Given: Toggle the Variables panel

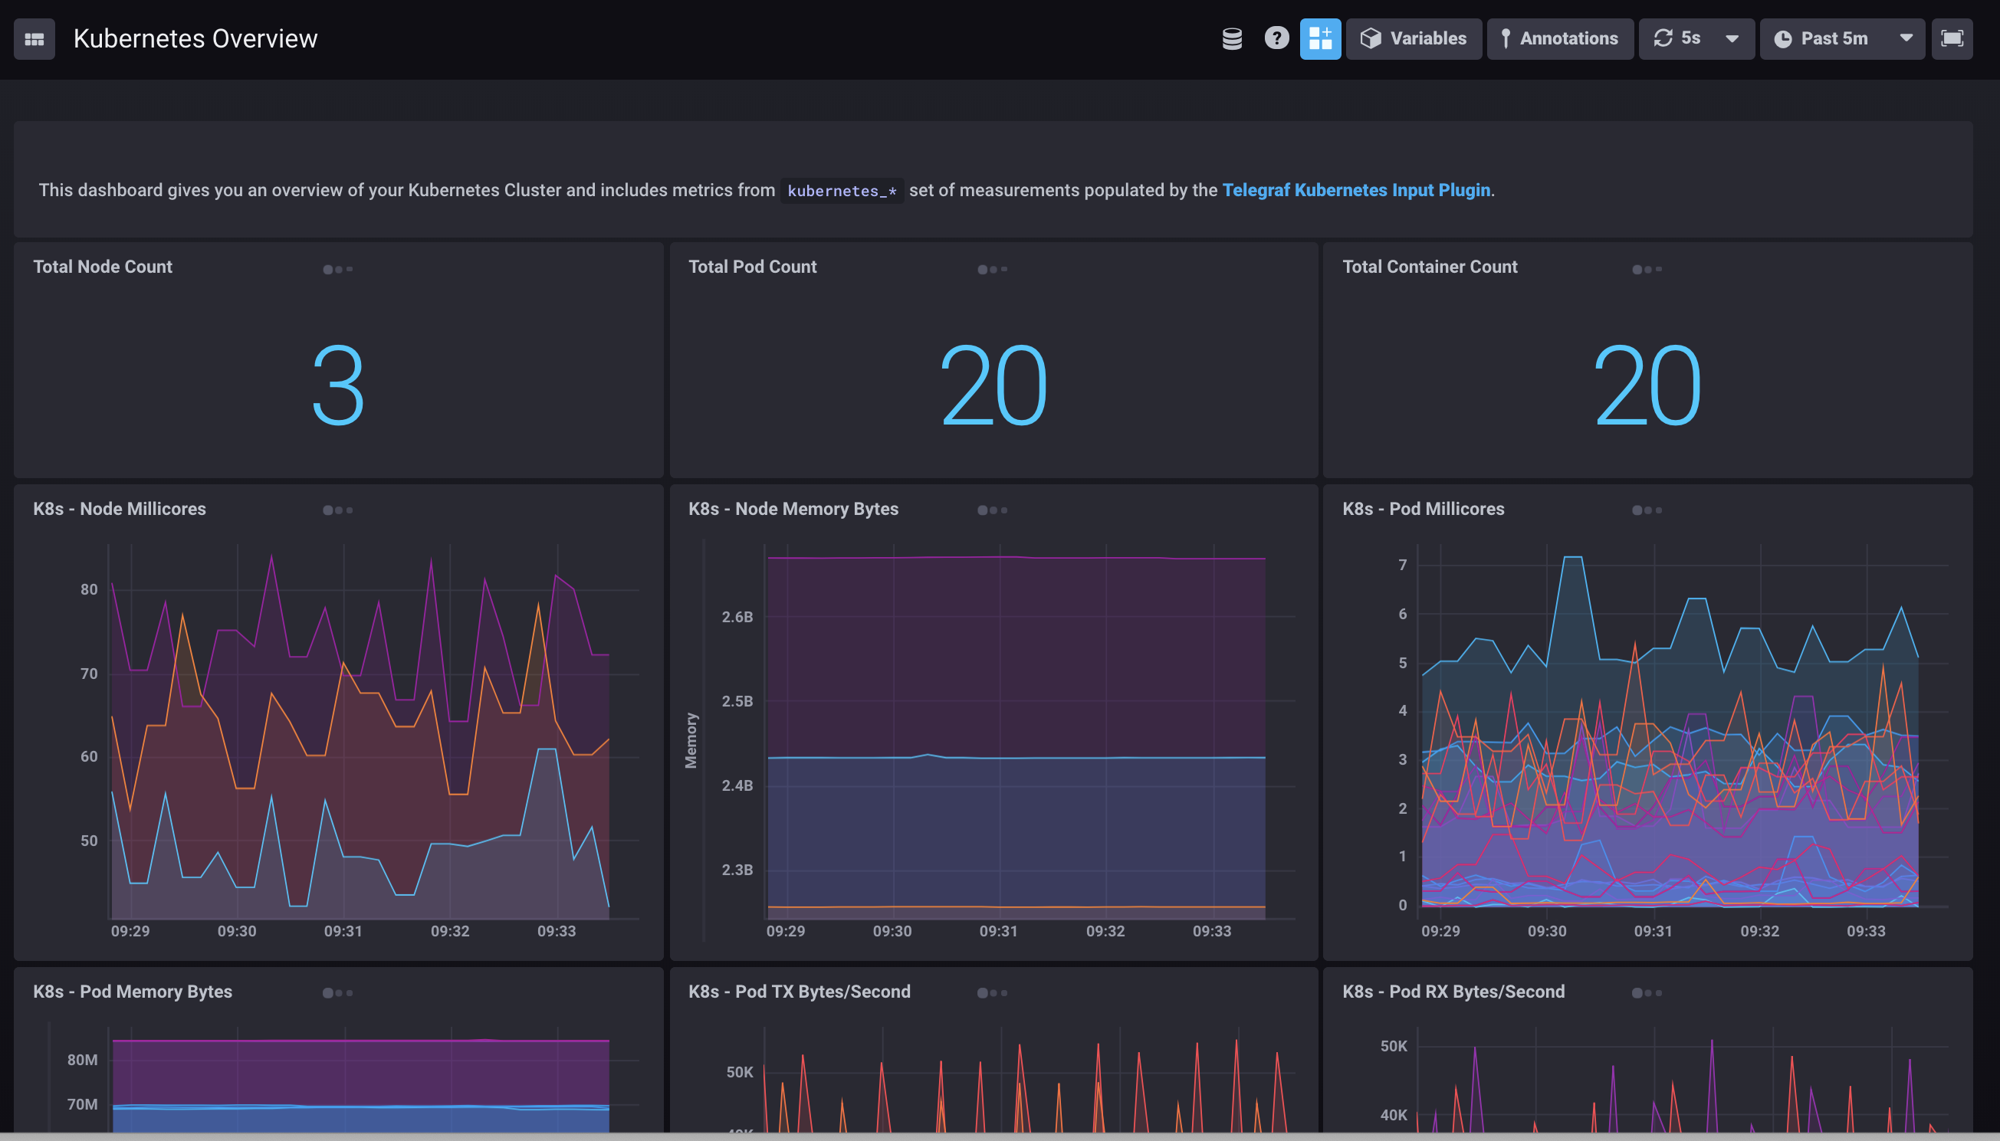Looking at the screenshot, I should (x=1413, y=38).
